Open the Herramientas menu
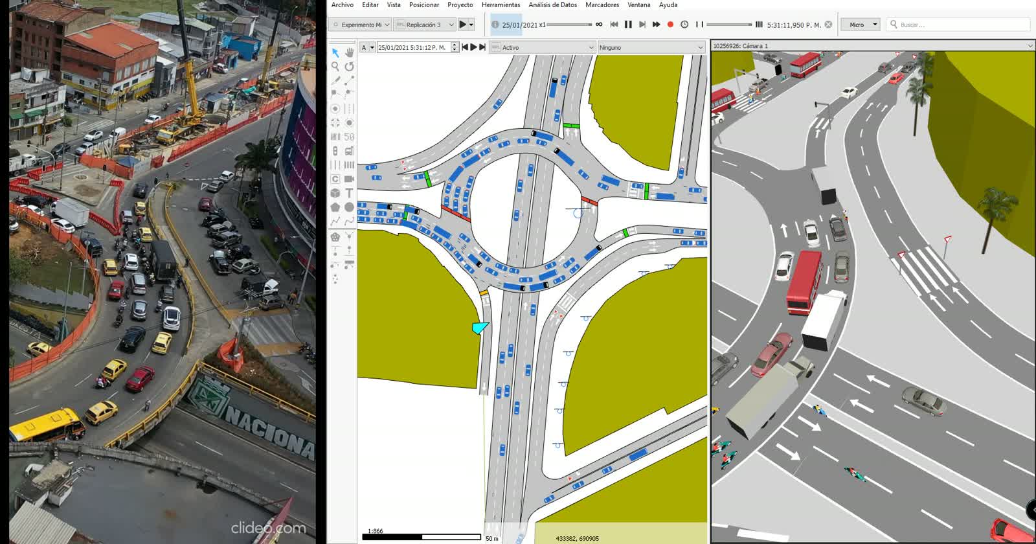Screen dimensions: 1036x544 pyautogui.click(x=501, y=5)
